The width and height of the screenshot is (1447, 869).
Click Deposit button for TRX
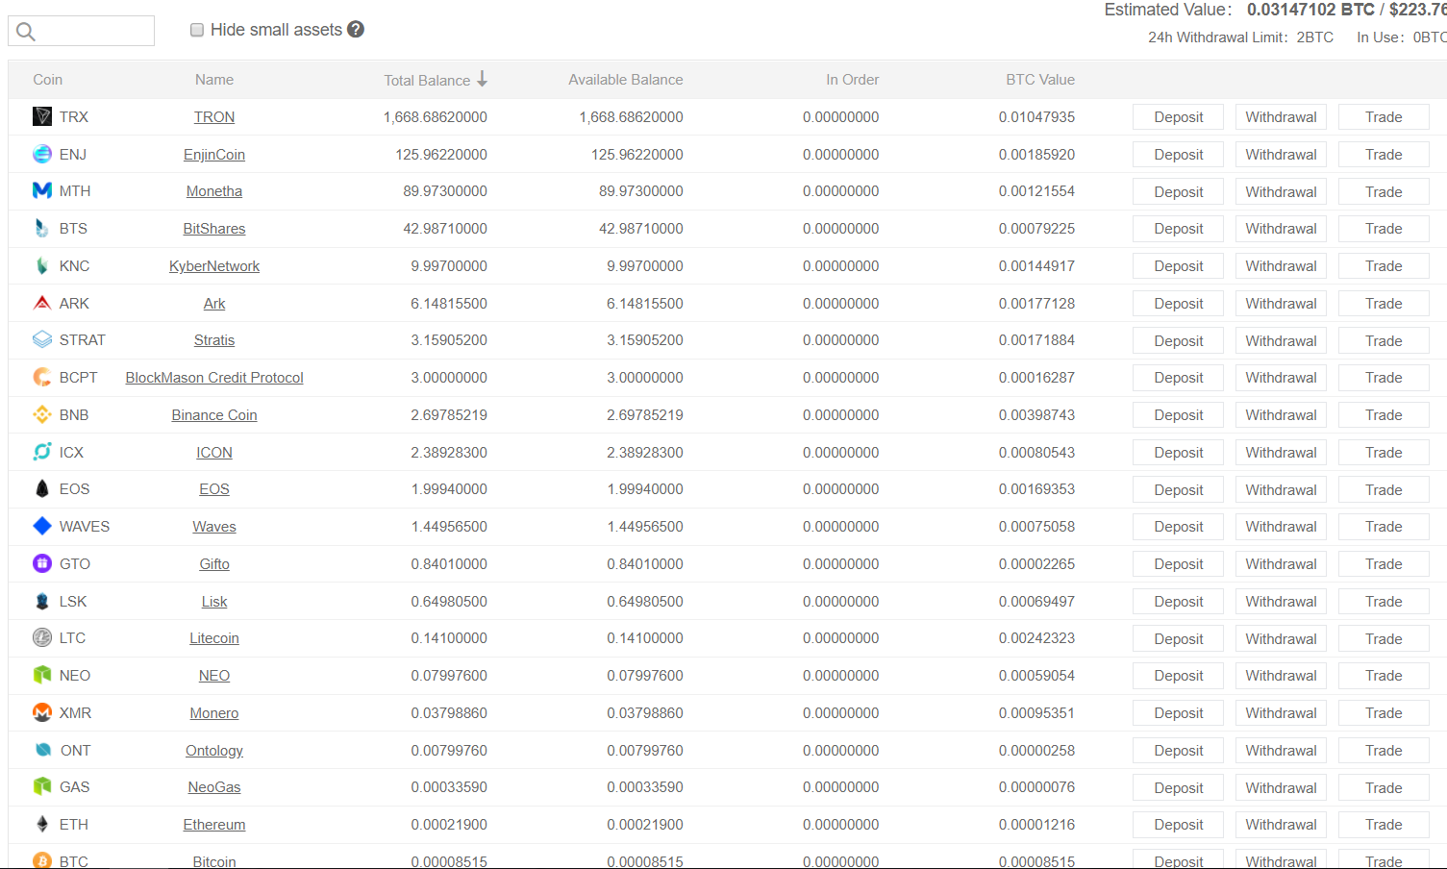[1178, 117]
